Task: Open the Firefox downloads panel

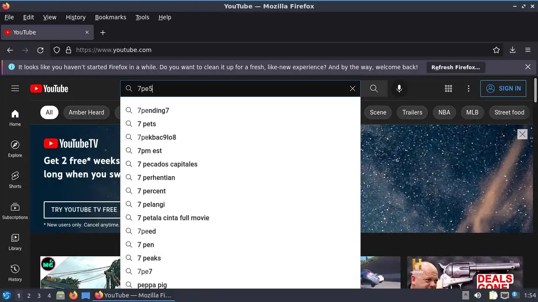Action: pos(512,50)
